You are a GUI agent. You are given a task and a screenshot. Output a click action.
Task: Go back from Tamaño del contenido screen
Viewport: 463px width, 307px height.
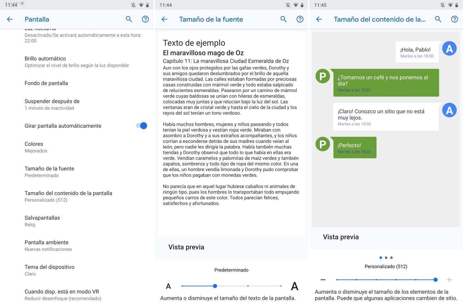(319, 19)
